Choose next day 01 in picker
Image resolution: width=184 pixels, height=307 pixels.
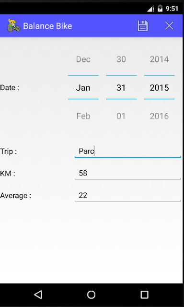coord(121,116)
